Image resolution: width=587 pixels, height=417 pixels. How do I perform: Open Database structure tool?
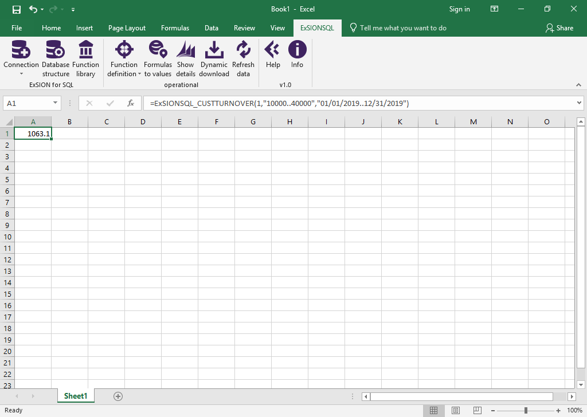pyautogui.click(x=56, y=50)
